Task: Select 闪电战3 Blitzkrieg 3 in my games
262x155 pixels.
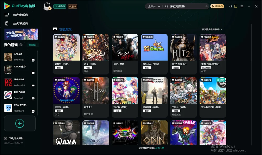Action: (19, 57)
